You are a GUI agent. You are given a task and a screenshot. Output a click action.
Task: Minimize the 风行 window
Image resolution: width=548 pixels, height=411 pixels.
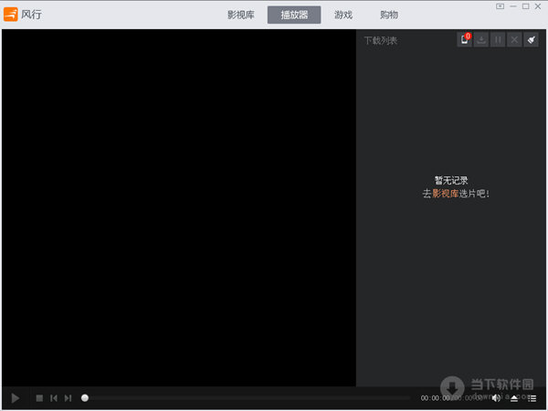click(x=513, y=6)
